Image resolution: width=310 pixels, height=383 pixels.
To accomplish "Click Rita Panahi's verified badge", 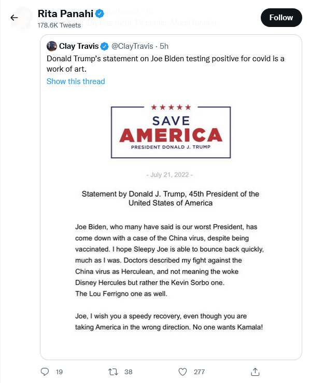I will pyautogui.click(x=100, y=13).
